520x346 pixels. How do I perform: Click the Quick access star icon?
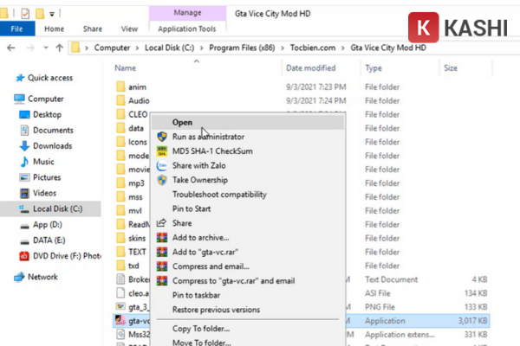tap(19, 78)
